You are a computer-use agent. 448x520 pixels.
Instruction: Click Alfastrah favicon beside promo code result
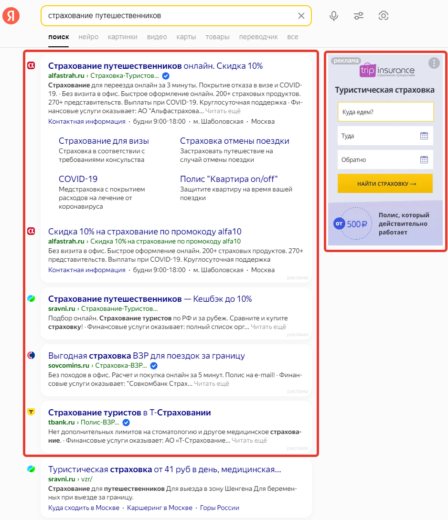[31, 231]
